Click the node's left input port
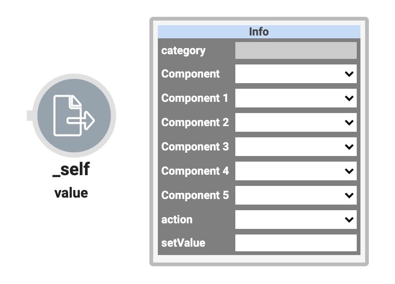395x284 pixels. pos(30,115)
